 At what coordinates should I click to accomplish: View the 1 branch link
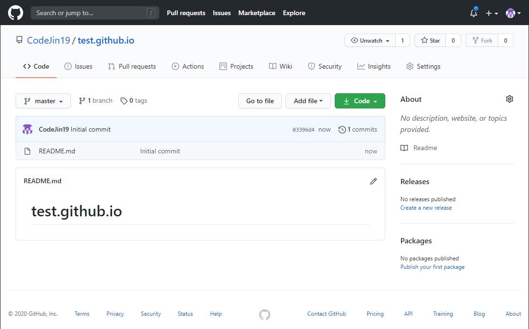coord(95,101)
